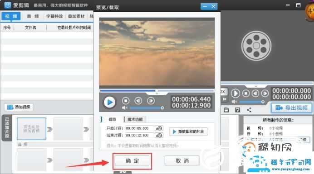Minimize the main 爱剪辑 window
The width and height of the screenshot is (314, 174).
tap(288, 5)
